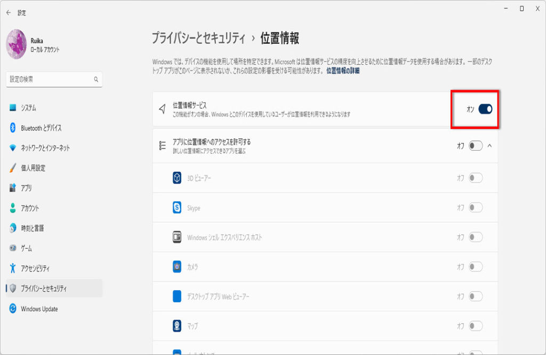
Task: Open ネットワークとインターネット settings
Action: coord(45,148)
